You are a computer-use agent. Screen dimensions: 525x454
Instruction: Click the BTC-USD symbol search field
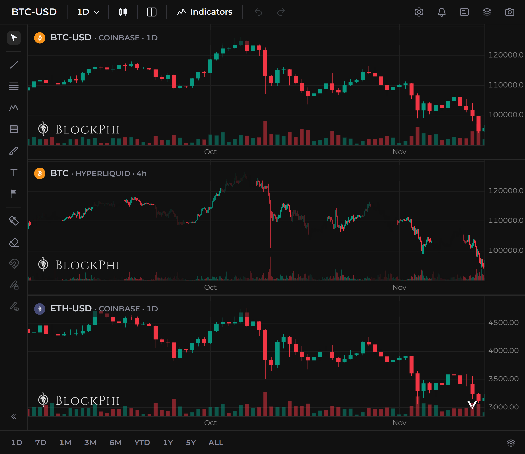point(34,12)
